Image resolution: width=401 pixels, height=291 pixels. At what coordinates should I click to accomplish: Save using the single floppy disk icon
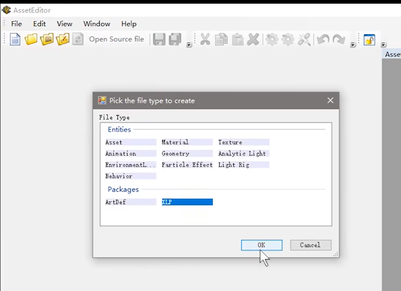(x=159, y=39)
